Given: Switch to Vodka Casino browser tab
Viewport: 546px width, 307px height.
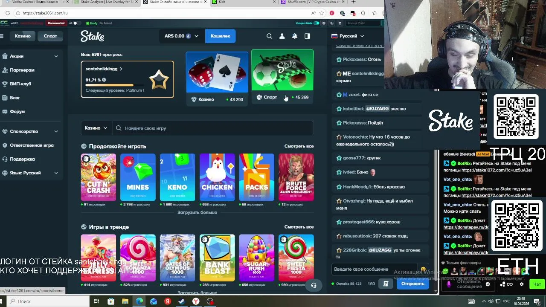Looking at the screenshot, I should pos(36,2).
